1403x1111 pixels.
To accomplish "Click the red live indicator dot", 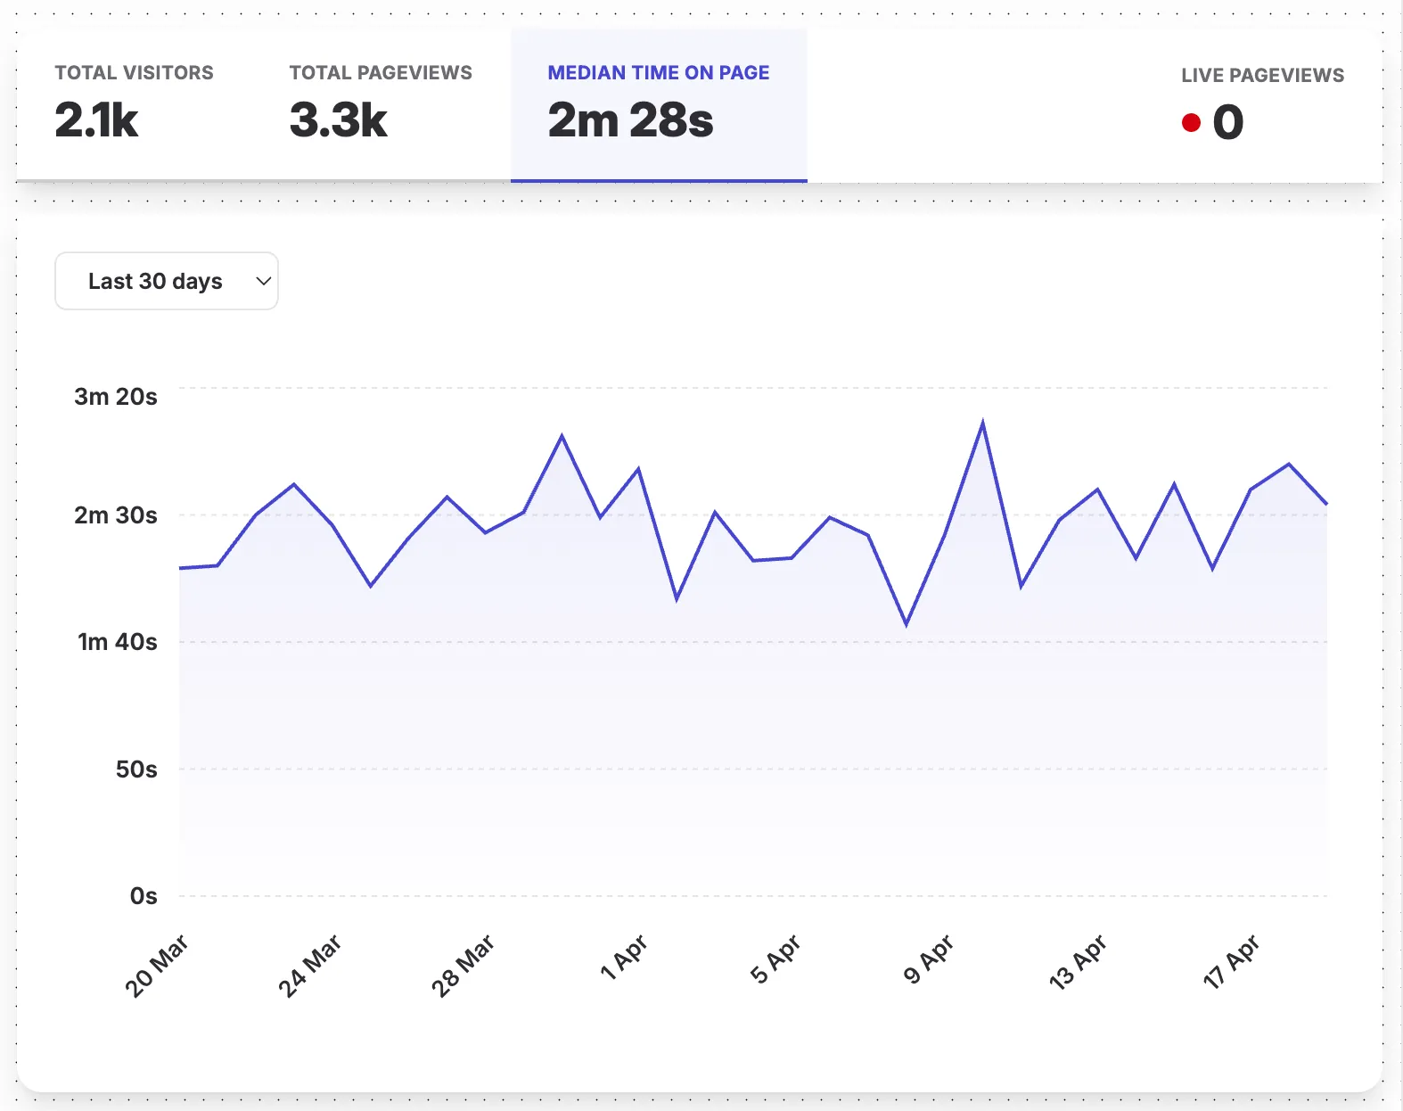I will point(1191,123).
